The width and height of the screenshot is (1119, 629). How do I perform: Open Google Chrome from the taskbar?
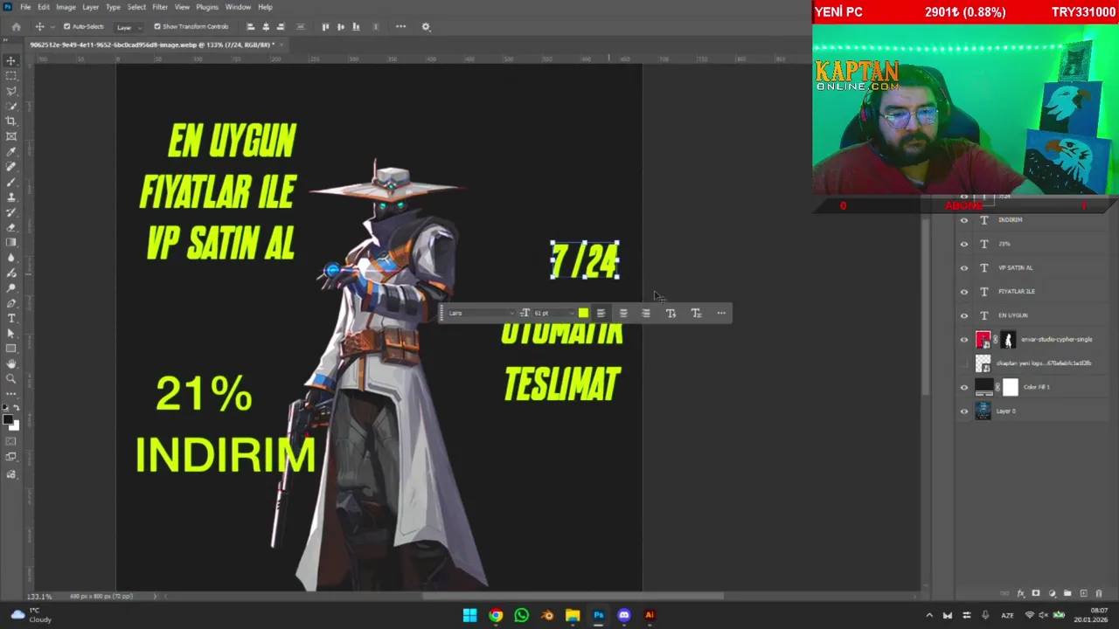(496, 615)
